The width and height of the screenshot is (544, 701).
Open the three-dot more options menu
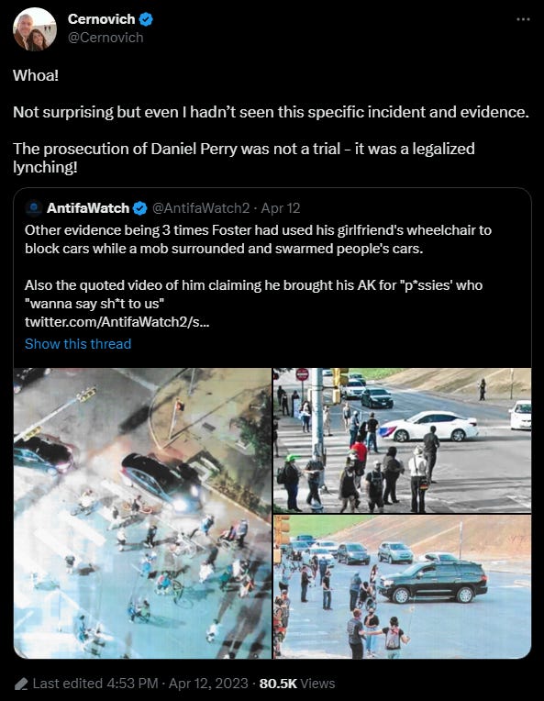(x=523, y=19)
